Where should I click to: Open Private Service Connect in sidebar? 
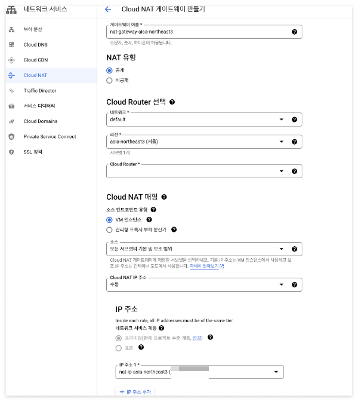pyautogui.click(x=51, y=137)
